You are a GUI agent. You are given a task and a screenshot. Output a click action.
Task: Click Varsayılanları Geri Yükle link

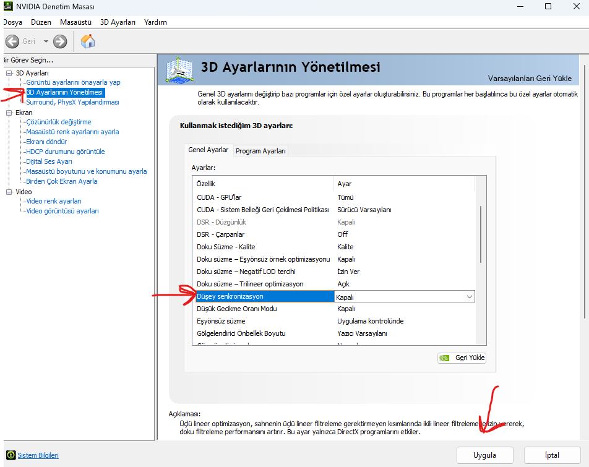pos(530,79)
